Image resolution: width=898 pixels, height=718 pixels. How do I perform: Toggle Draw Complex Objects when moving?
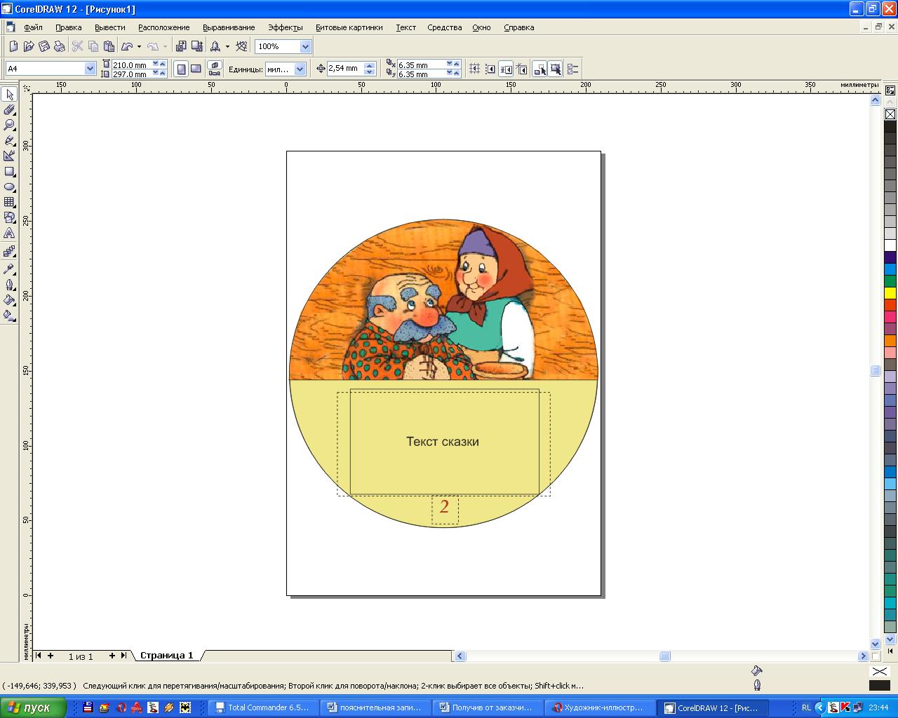pyautogui.click(x=540, y=69)
